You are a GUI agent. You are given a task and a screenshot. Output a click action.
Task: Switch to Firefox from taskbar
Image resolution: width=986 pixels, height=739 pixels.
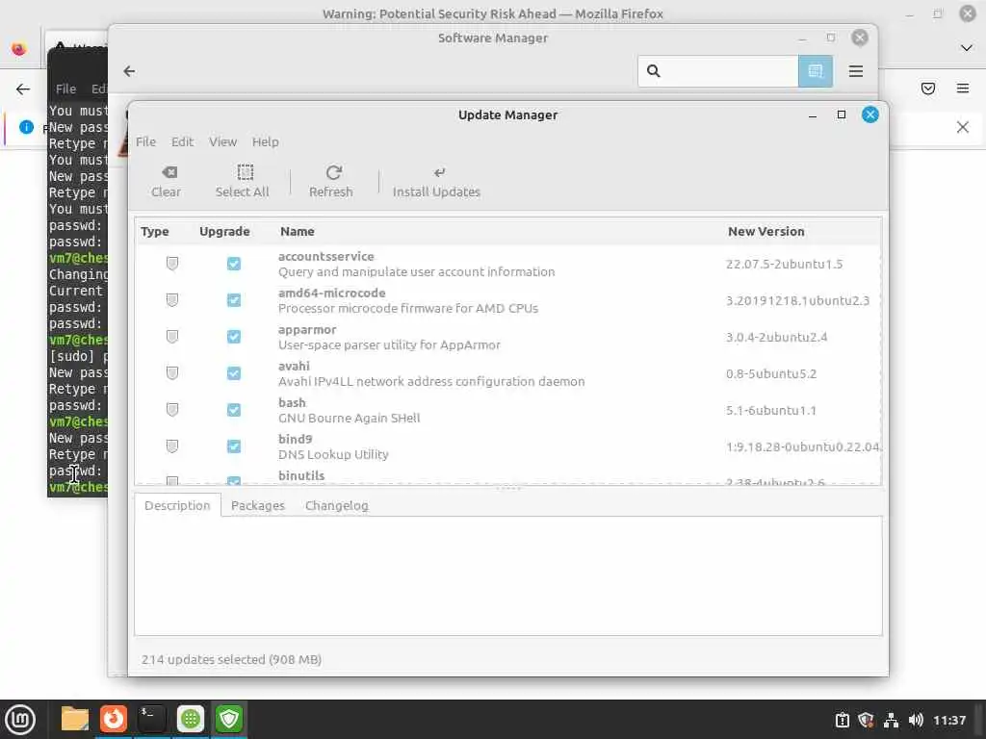pyautogui.click(x=114, y=719)
